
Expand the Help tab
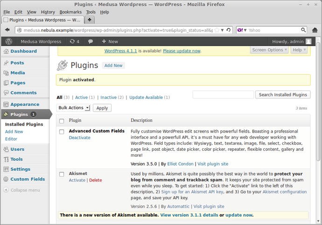tap(299, 50)
